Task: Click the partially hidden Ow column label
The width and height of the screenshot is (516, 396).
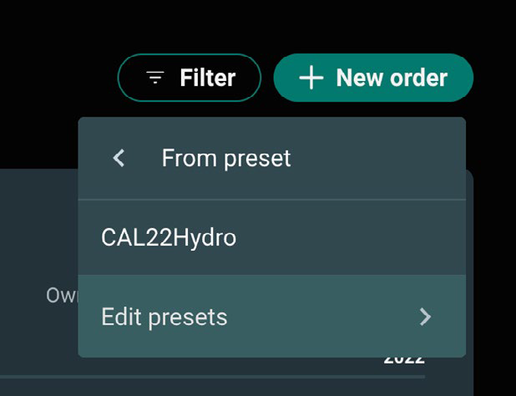Action: point(62,295)
